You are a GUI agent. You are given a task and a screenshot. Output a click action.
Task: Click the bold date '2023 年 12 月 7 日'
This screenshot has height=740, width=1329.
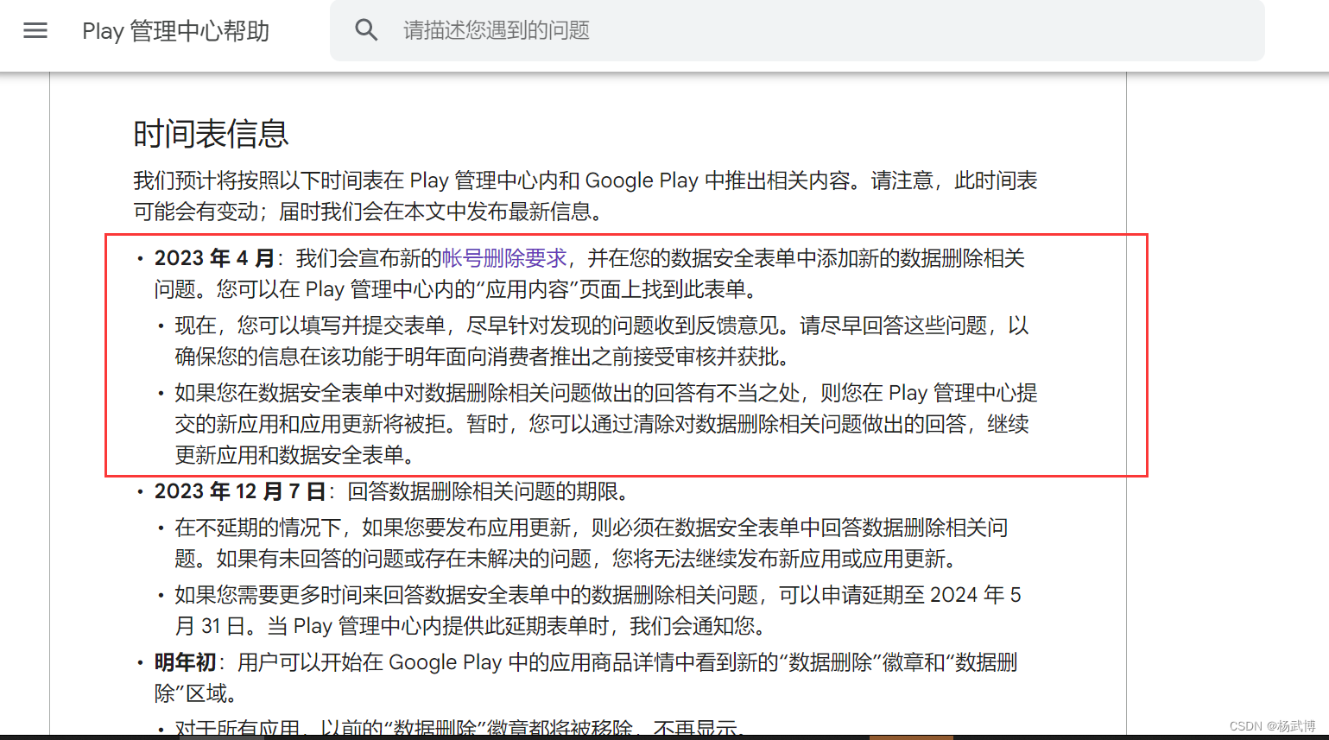point(240,491)
